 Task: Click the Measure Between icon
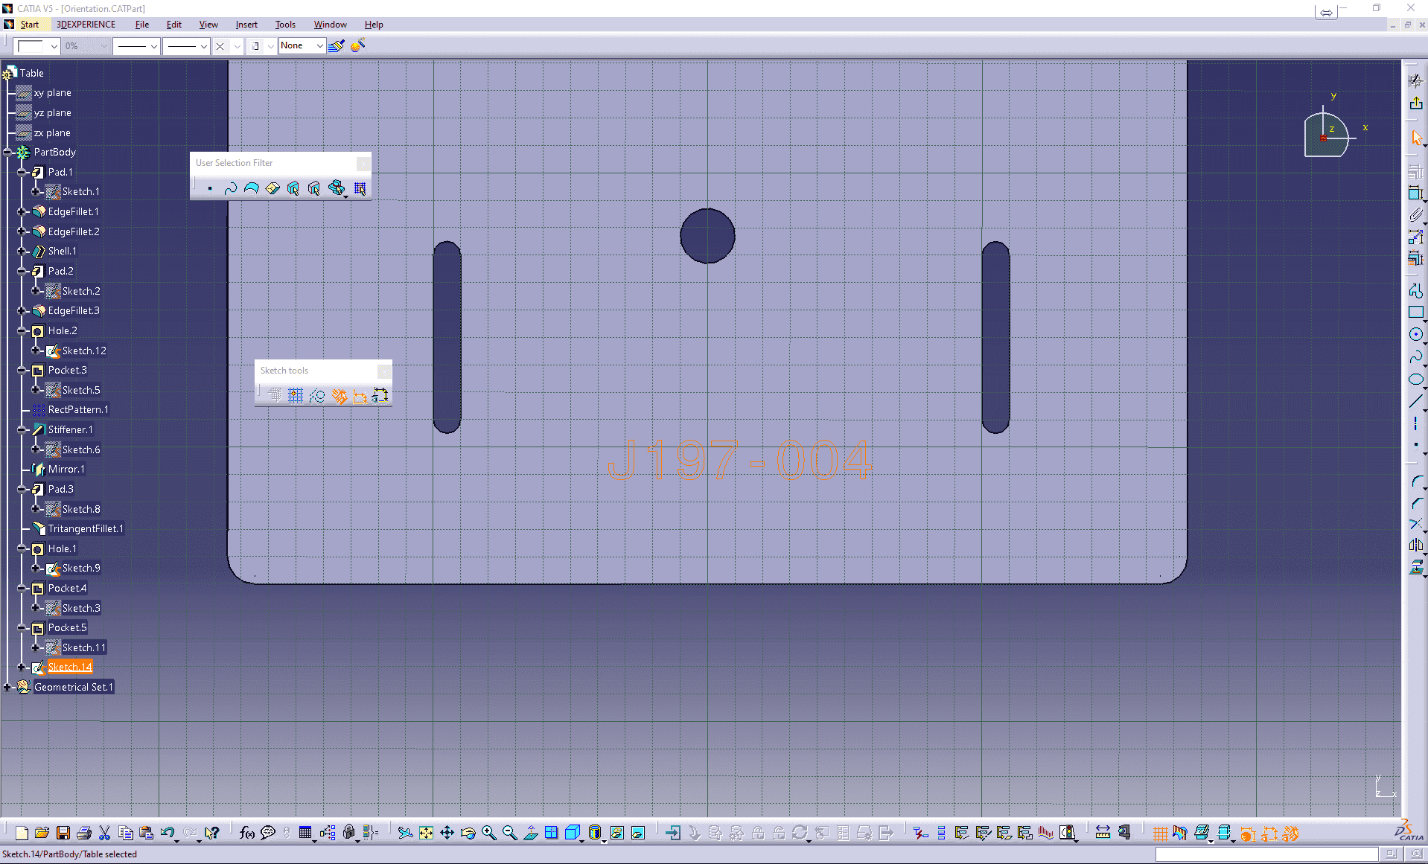tap(1103, 833)
